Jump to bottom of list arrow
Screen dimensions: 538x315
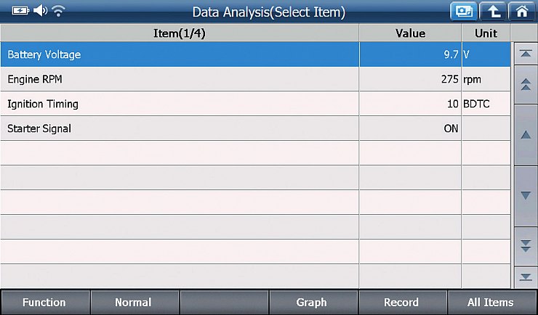point(526,277)
